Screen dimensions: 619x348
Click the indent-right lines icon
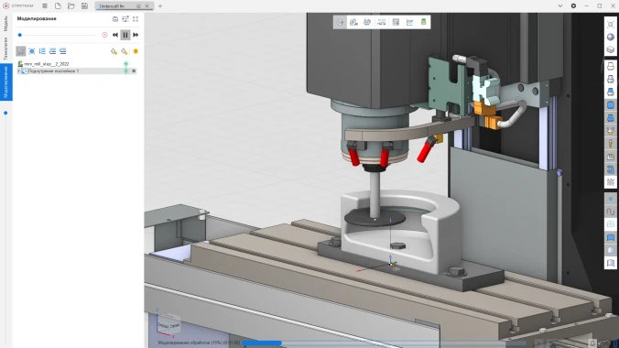point(63,51)
